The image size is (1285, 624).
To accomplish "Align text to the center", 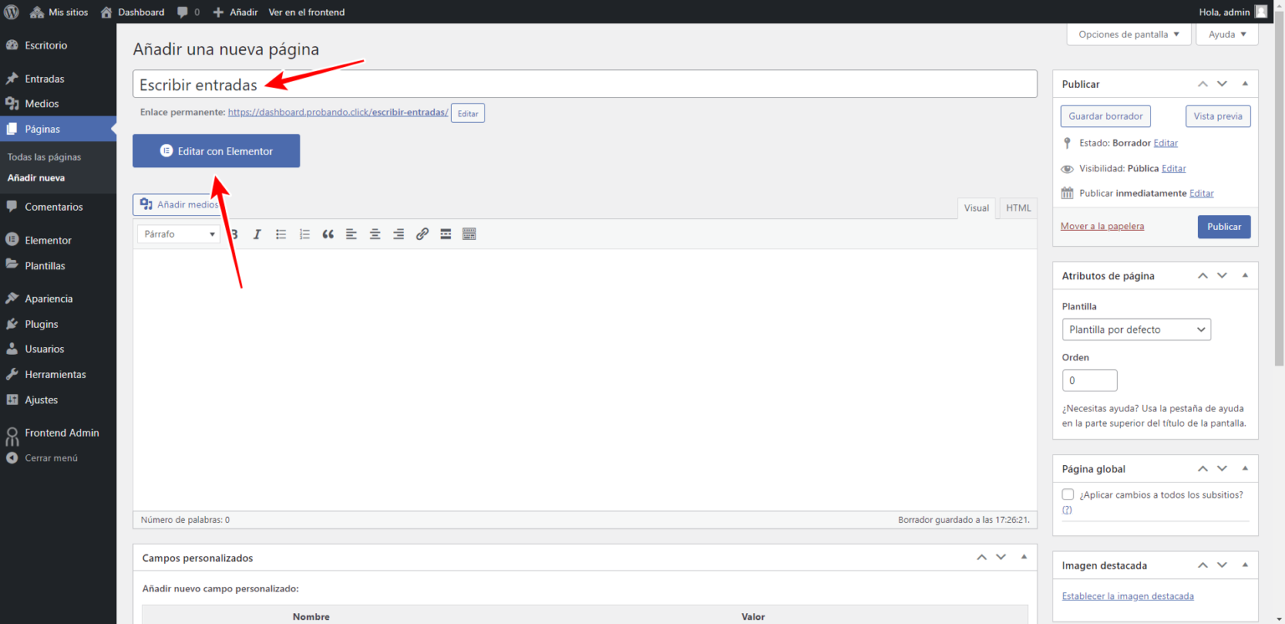I will tap(374, 233).
